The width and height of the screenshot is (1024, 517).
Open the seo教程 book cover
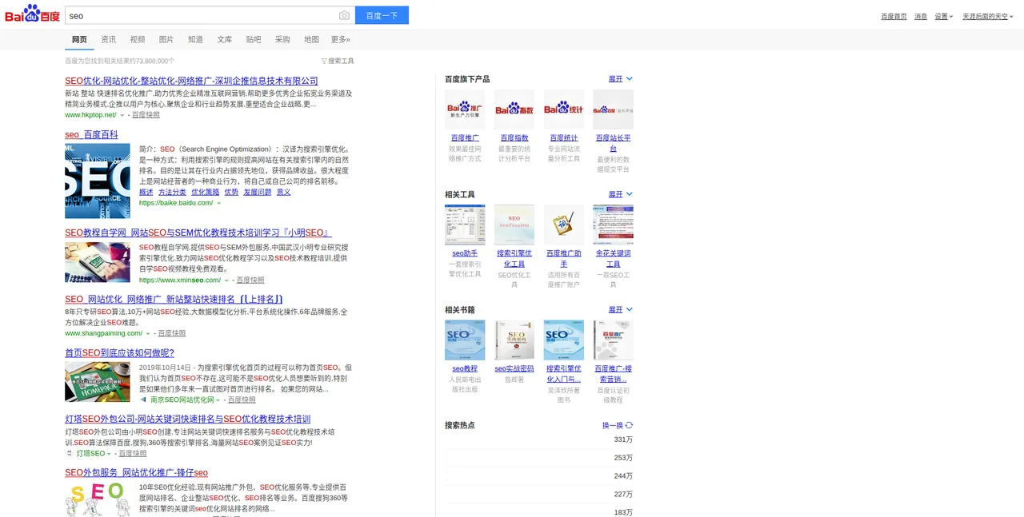point(465,340)
